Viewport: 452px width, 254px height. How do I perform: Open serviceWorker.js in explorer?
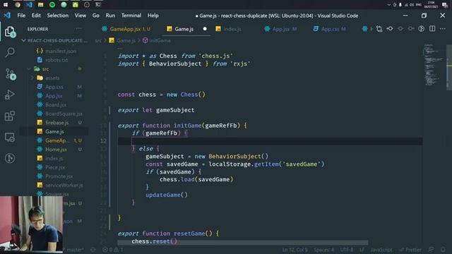64,185
